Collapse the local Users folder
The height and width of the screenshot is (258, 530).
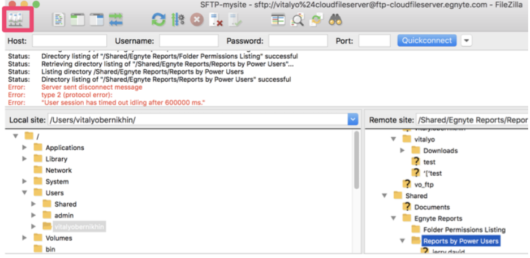coord(24,193)
